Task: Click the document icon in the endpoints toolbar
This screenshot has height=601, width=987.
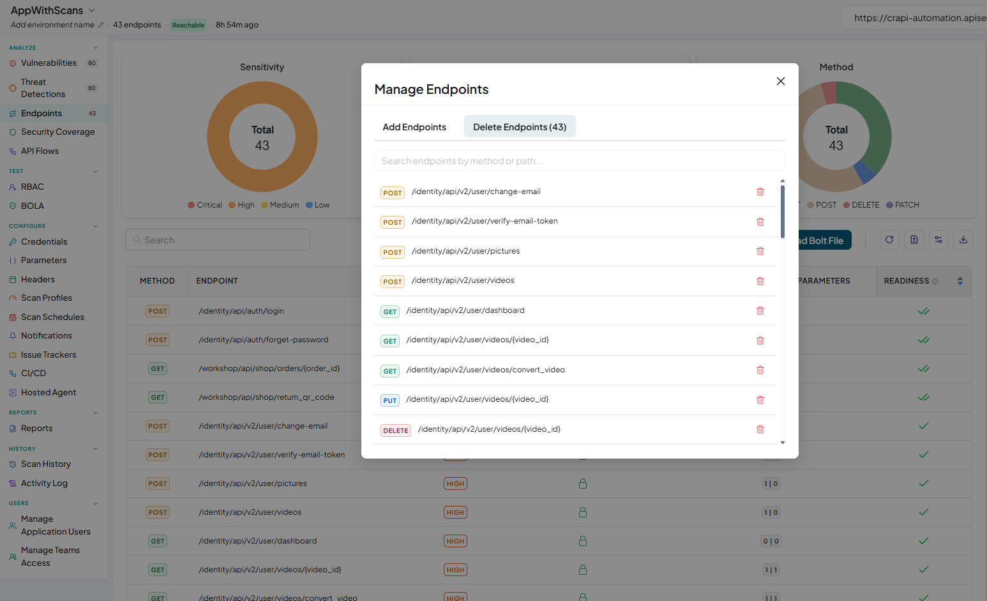Action: tap(914, 240)
